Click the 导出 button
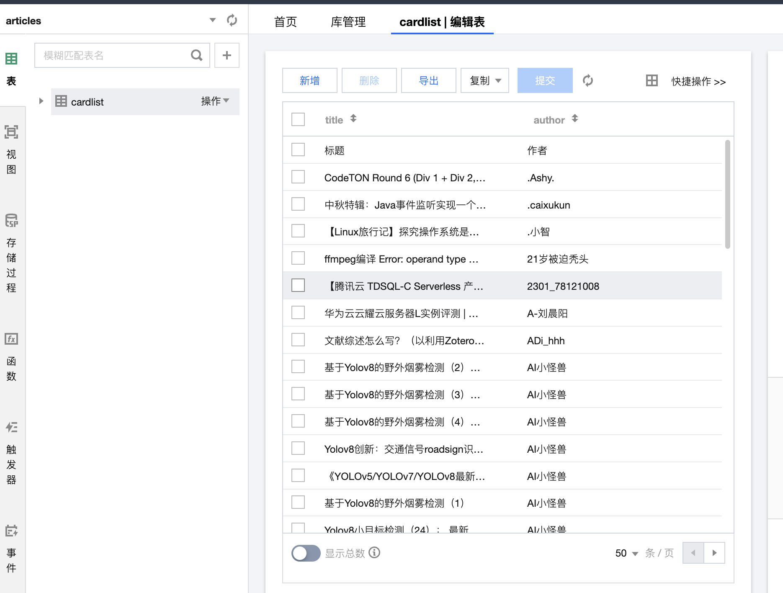Viewport: 783px width, 593px height. (x=429, y=80)
